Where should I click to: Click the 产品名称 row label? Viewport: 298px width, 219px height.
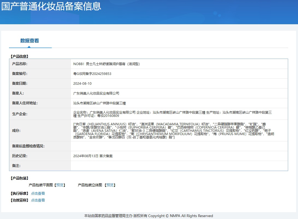[x=20, y=64]
